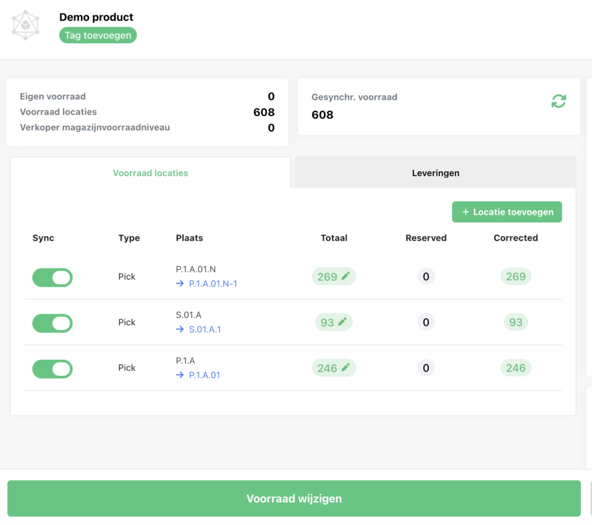This screenshot has height=525, width=592.
Task: Disable sync for location P.1.A.01.N
Action: pos(53,277)
